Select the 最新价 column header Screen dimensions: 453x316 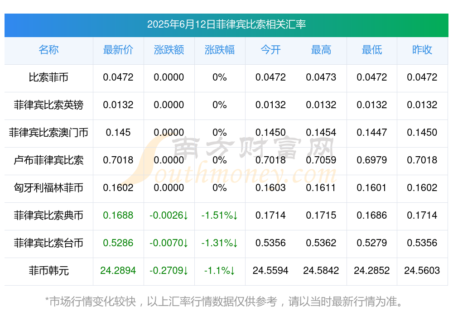118,50
